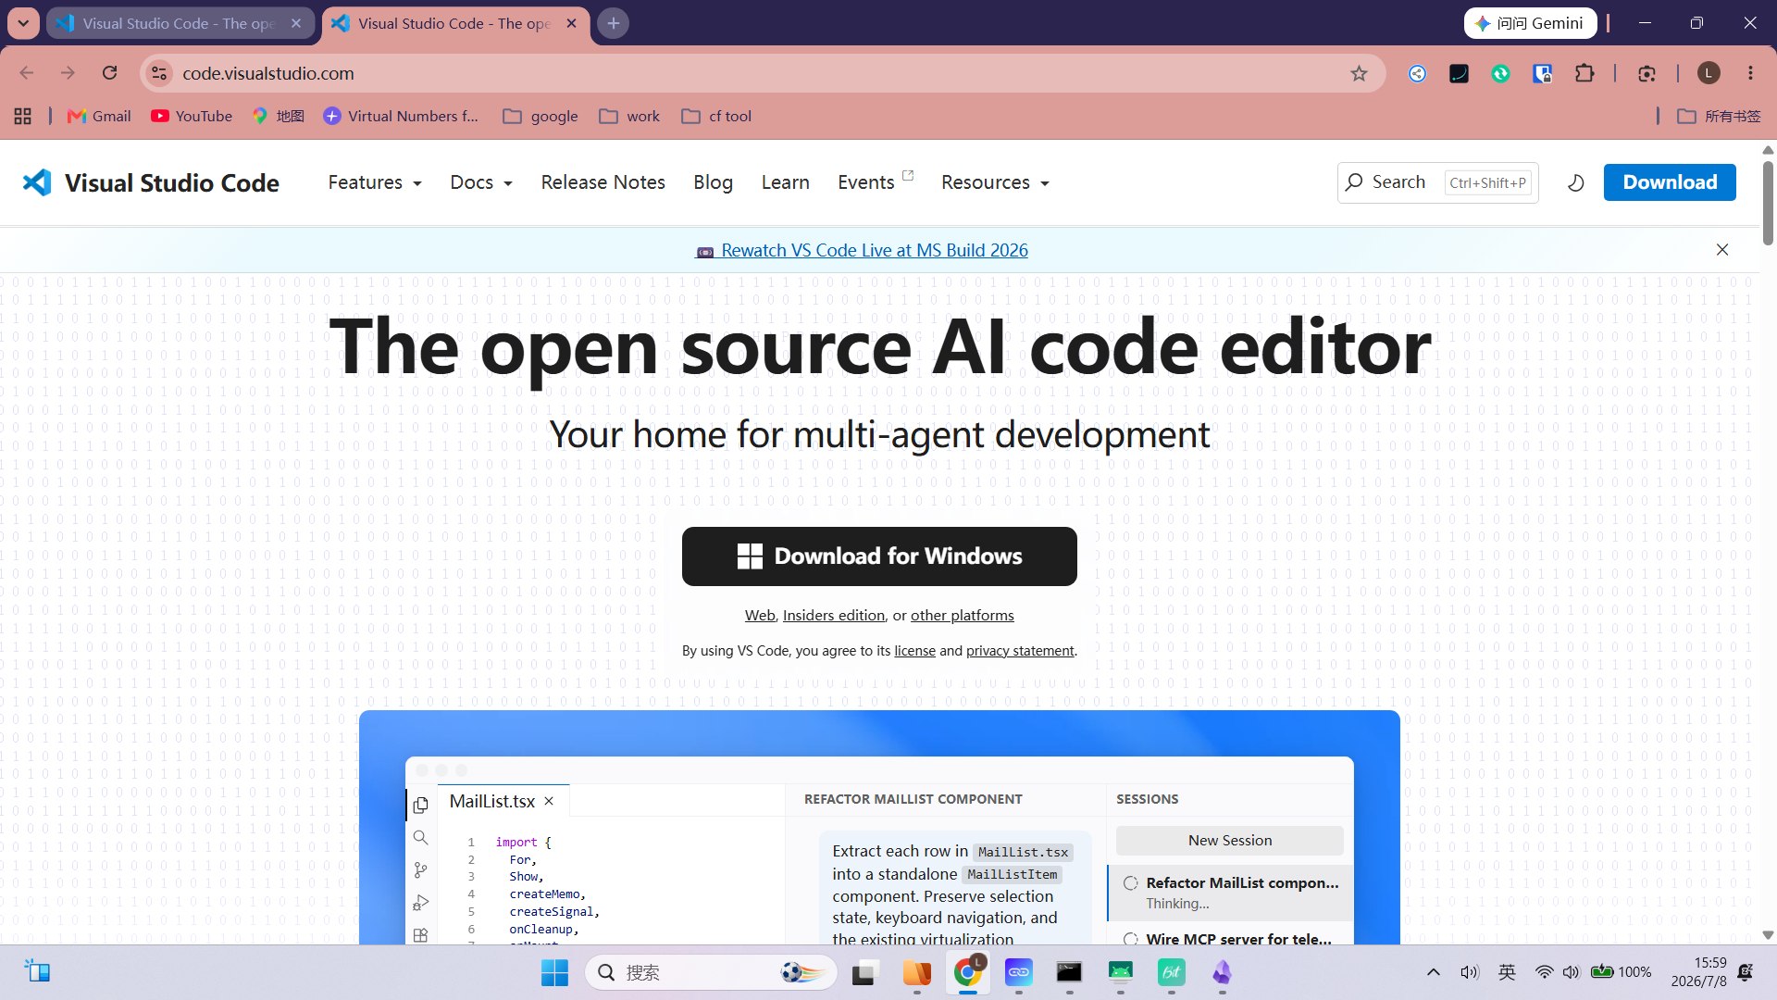
Task: Open the 所有书签 bookmarks folder
Action: point(1719,116)
